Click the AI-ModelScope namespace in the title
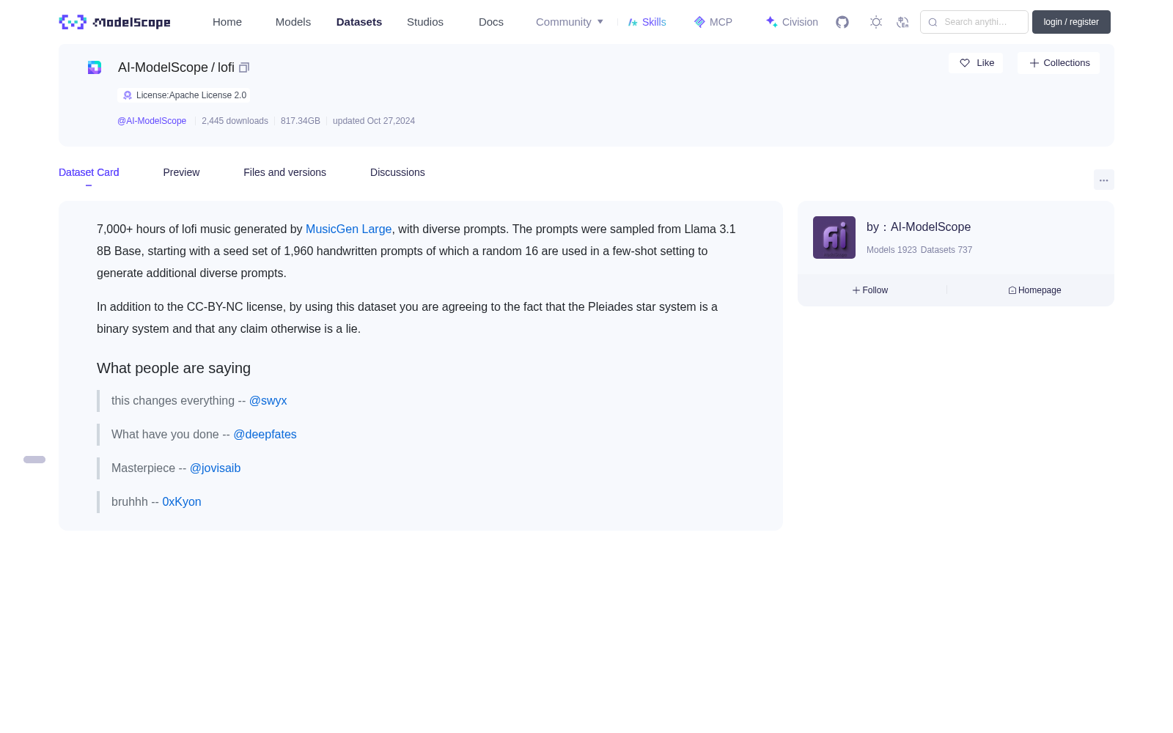 [x=163, y=67]
